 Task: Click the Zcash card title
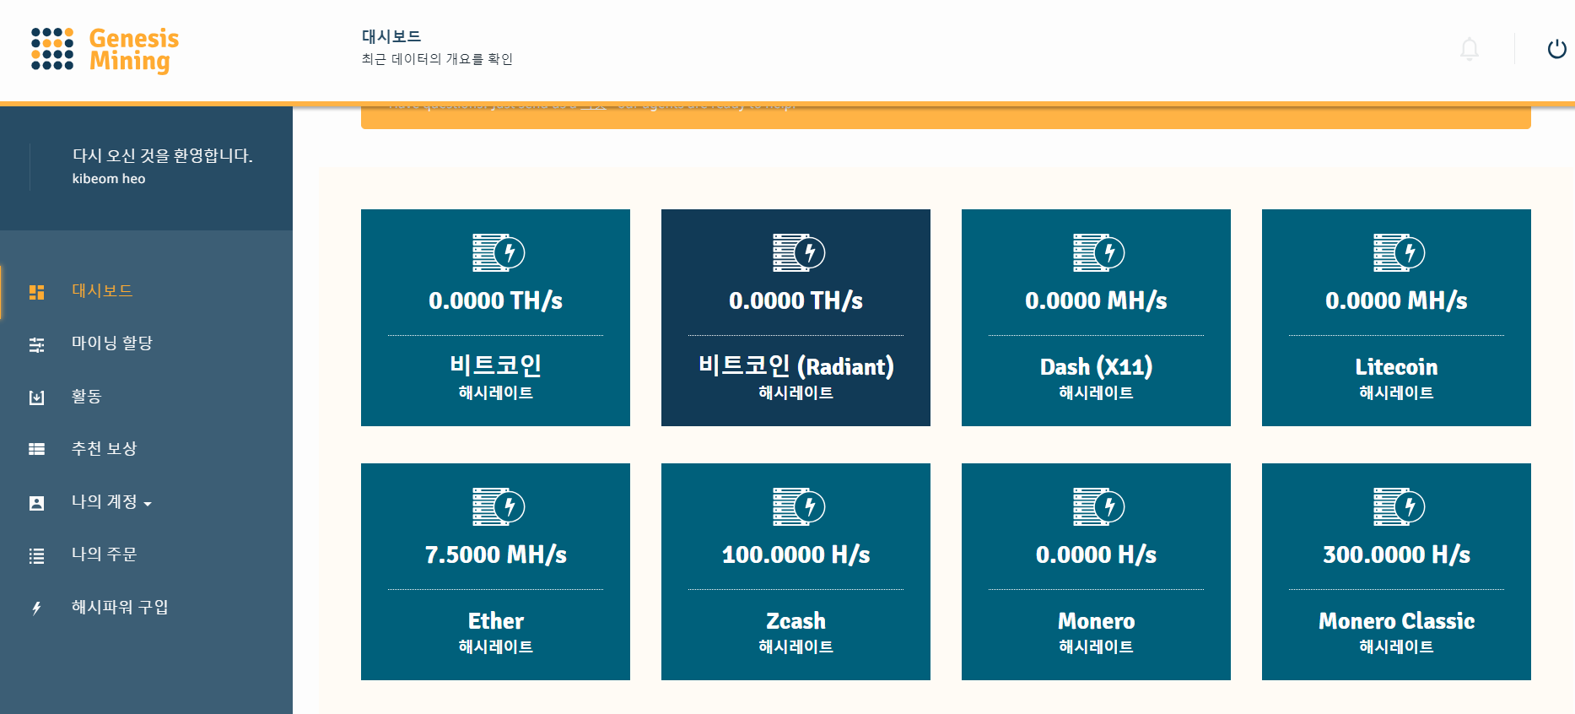[796, 621]
